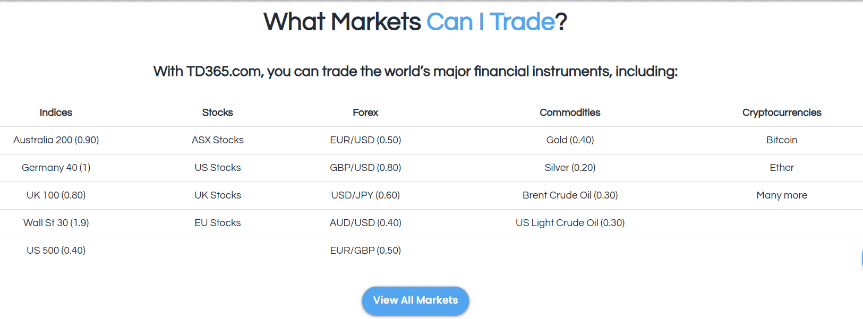This screenshot has height=319, width=863.
Task: Select Gold (0.40) commodity
Action: pos(570,140)
